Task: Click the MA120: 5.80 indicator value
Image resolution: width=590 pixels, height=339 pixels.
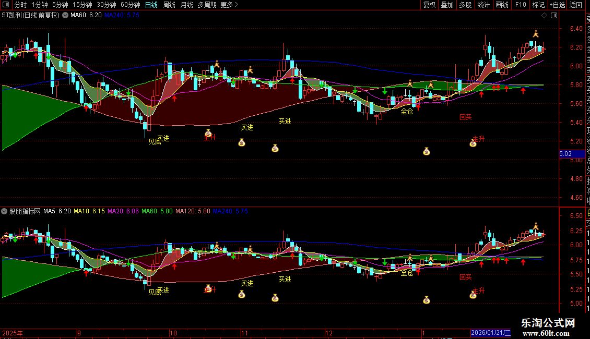Action: [x=193, y=211]
